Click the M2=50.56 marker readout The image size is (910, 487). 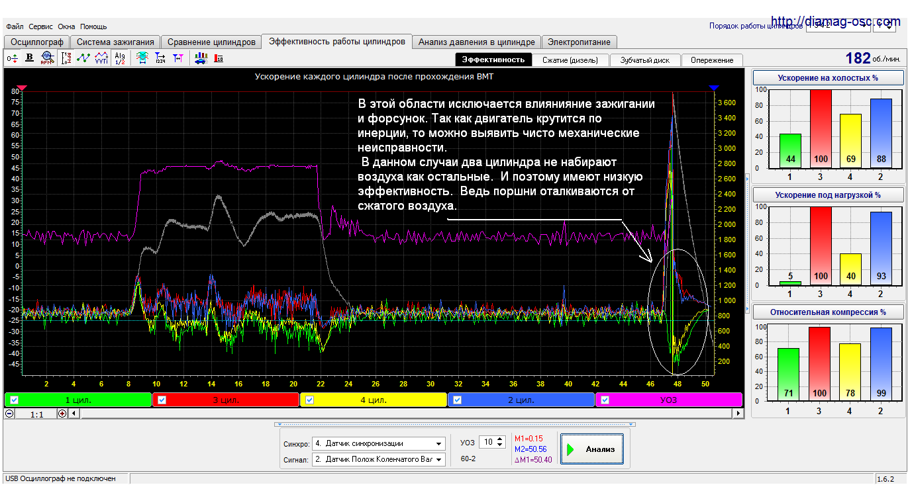coord(531,449)
